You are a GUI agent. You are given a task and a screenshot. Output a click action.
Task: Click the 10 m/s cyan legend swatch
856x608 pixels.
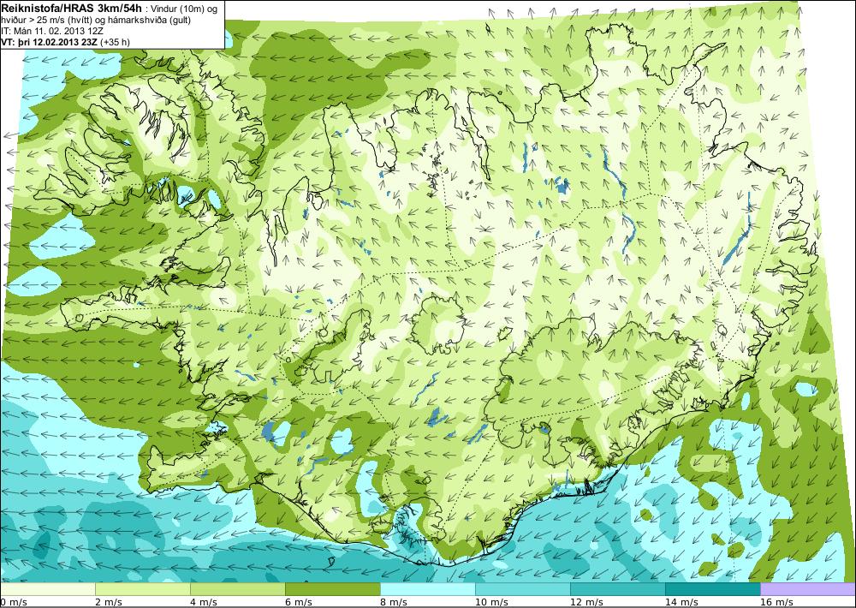coord(522,589)
